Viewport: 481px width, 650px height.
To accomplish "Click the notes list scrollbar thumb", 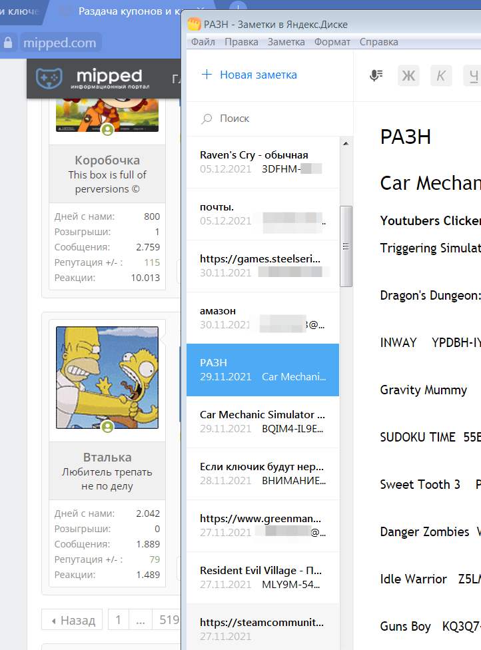I will click(x=346, y=246).
